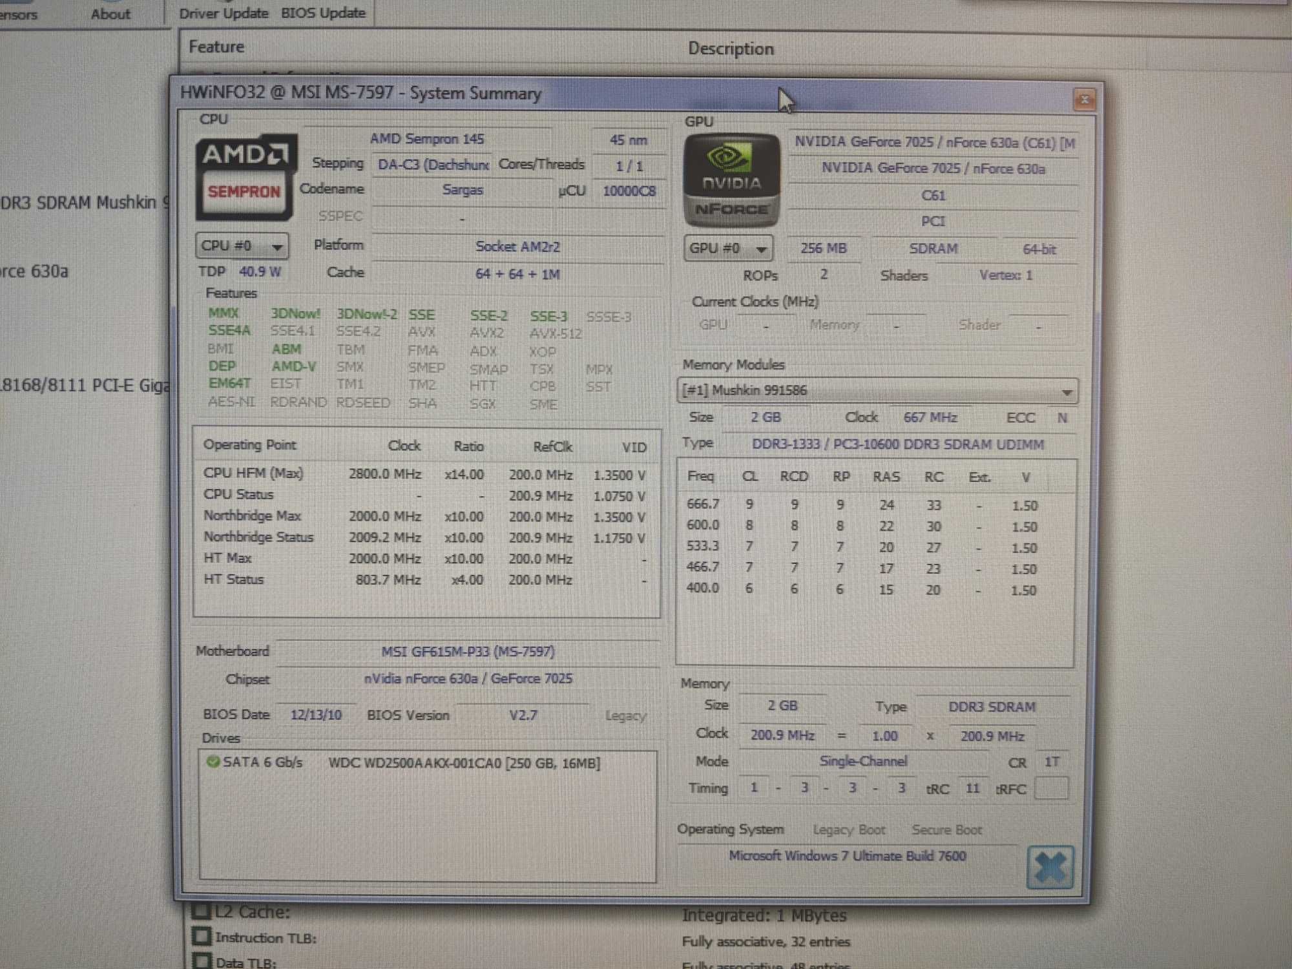Click the Feature column header
Image resolution: width=1292 pixels, height=969 pixels.
216,47
